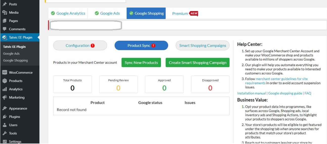Open merchant center guidelines link

276,81
